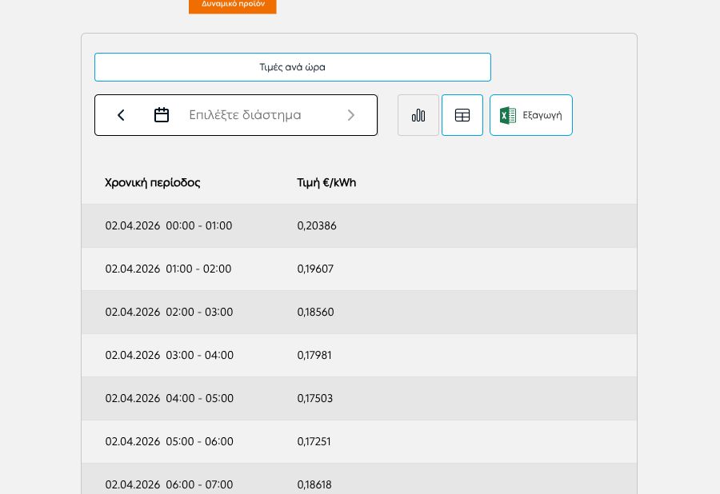Open the calendar icon date picker
The width and height of the screenshot is (720, 494).
[162, 115]
